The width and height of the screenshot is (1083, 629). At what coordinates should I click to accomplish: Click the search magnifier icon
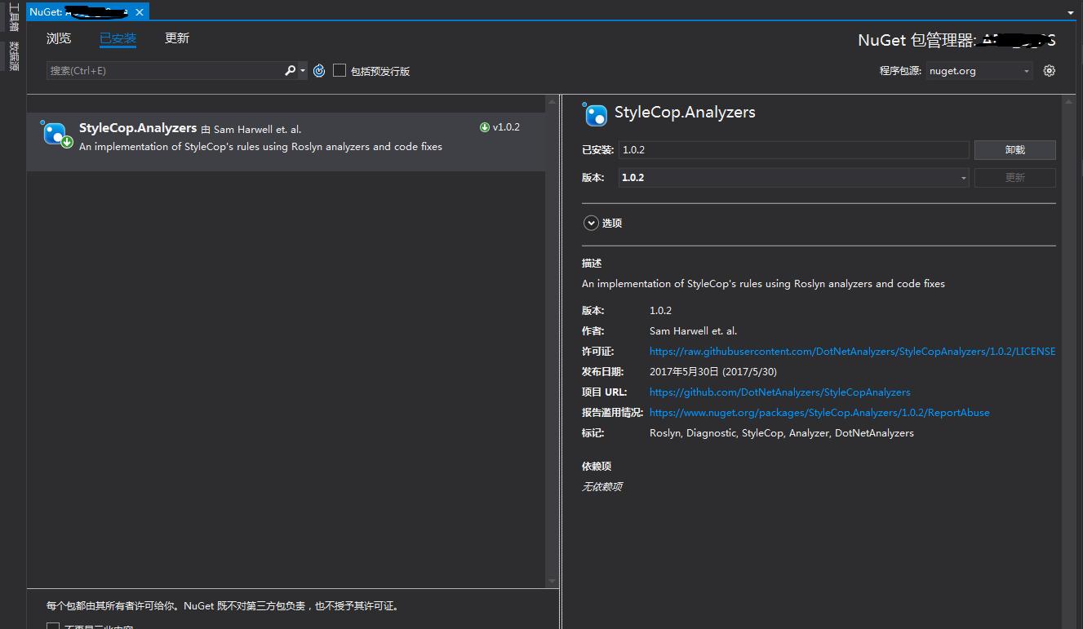(290, 71)
